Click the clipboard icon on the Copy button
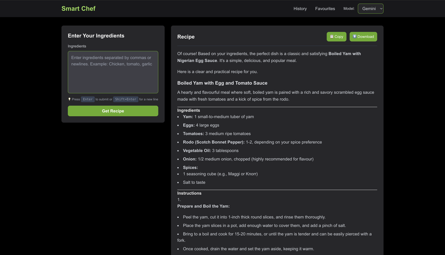 tap(332, 36)
